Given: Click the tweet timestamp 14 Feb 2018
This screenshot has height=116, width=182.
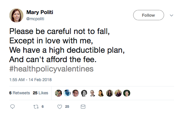Looking at the screenshot, I should pos(30,80).
